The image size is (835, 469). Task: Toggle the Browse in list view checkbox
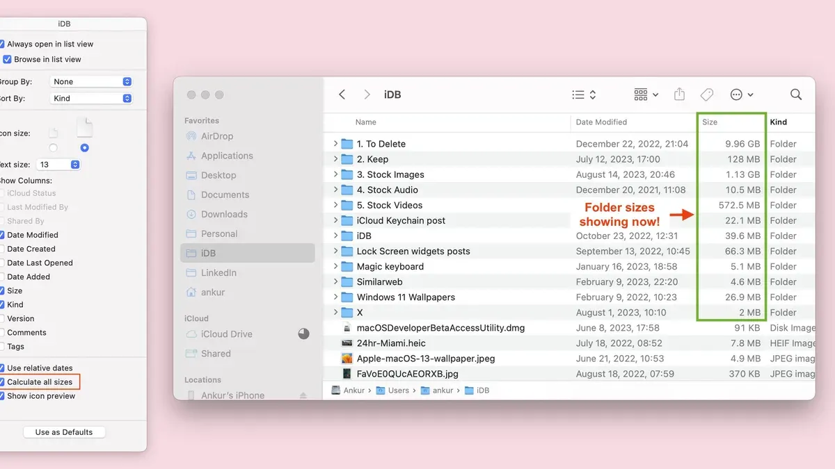pyautogui.click(x=8, y=59)
